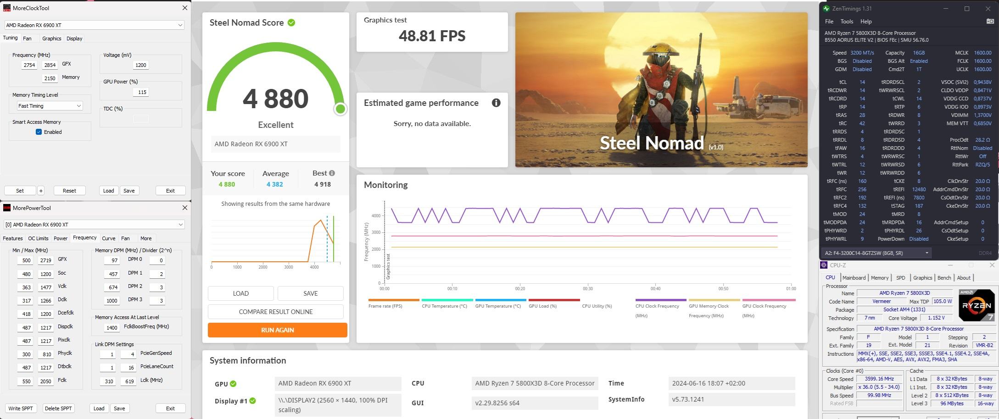Screen dimensions: 999x419
Task: Select the Tuning tab in MoreClockTool
Action: (x=11, y=38)
